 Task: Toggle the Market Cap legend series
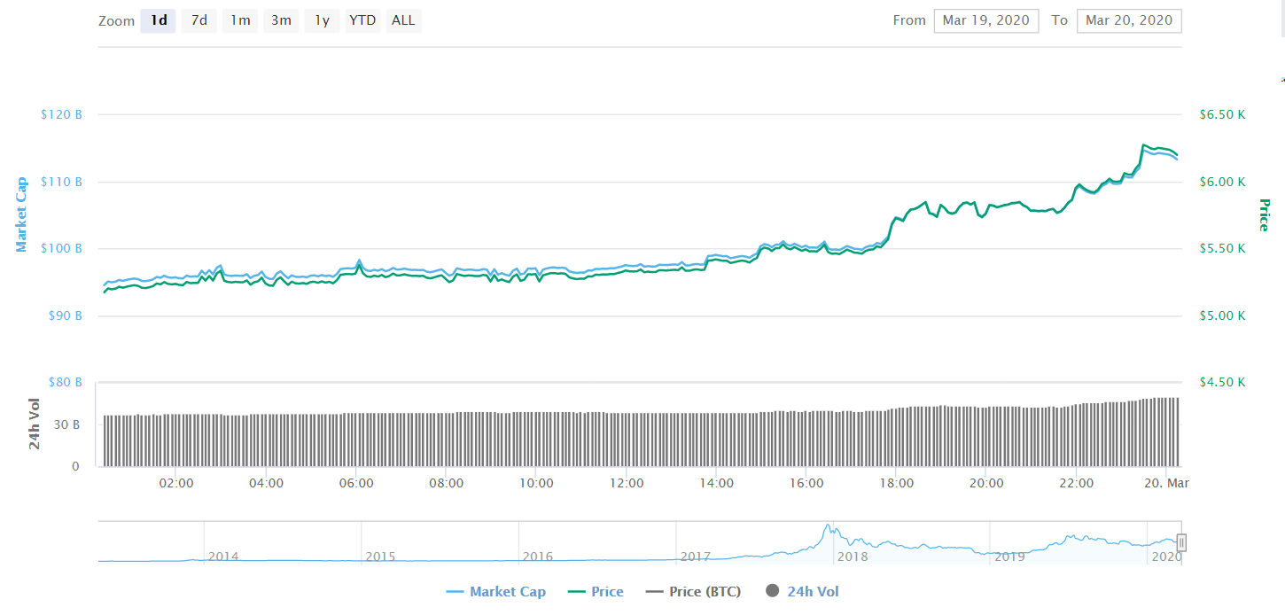point(496,592)
